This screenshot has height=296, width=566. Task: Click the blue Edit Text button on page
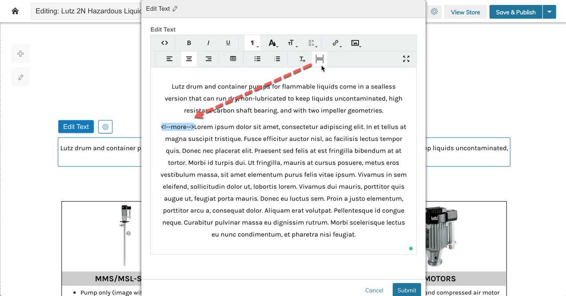[x=76, y=127]
